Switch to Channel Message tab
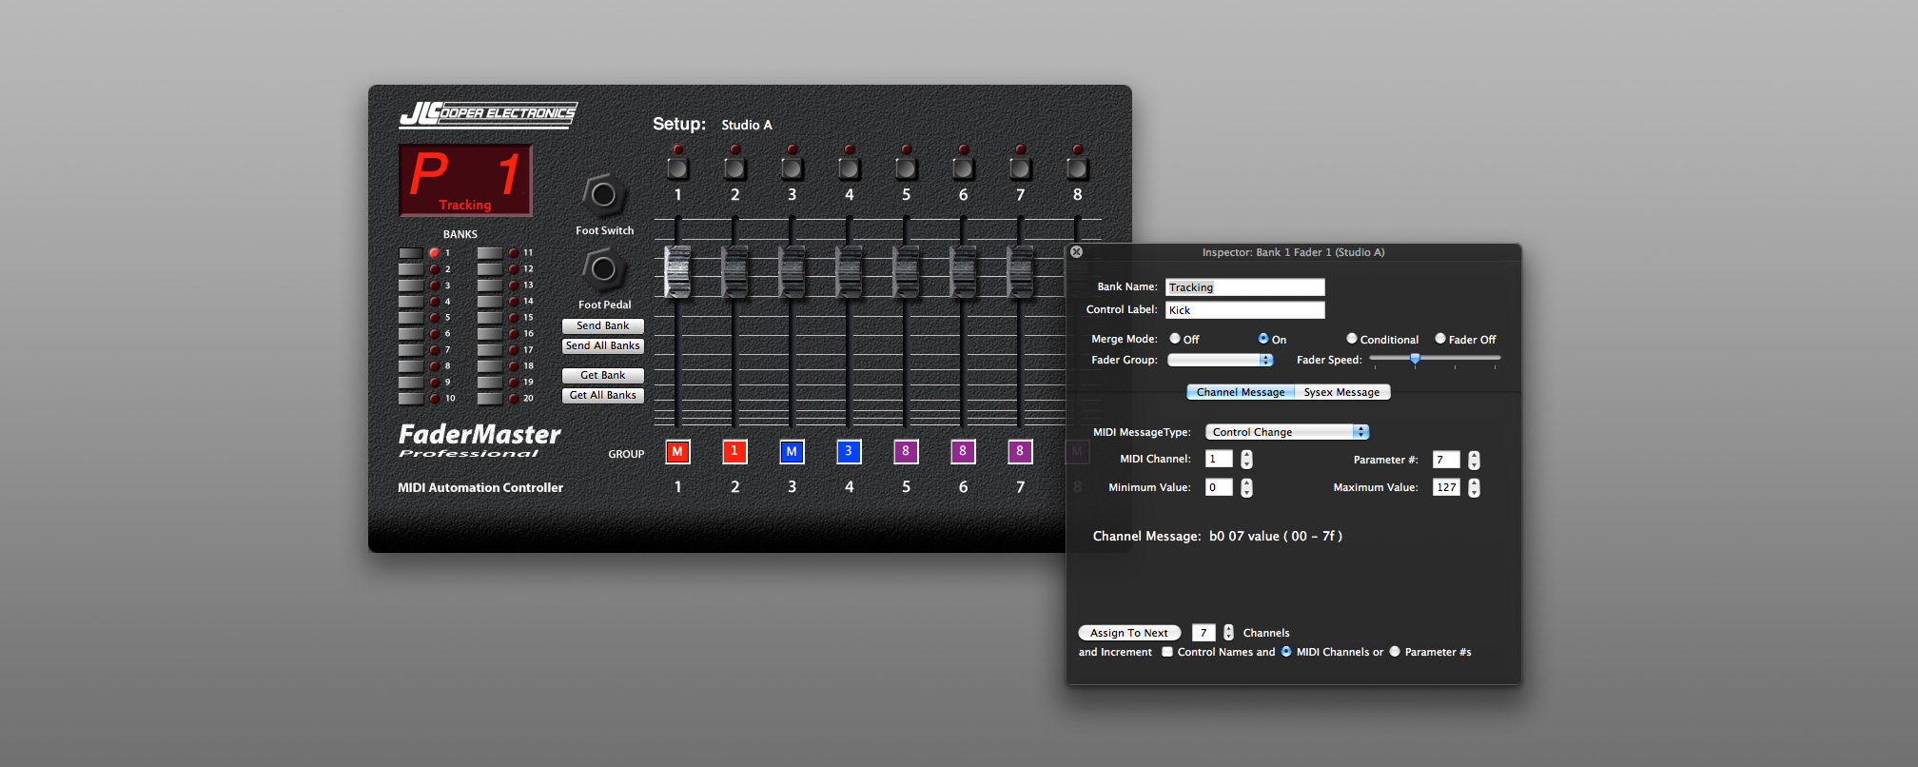 tap(1241, 392)
